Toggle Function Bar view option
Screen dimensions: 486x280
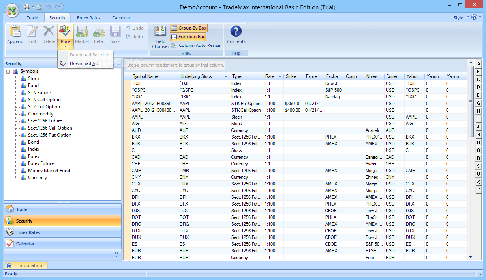(188, 37)
